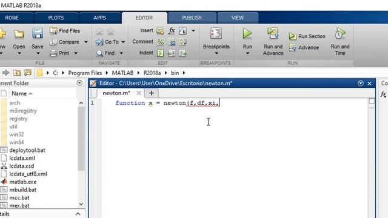Insert a section using Insert icon

pyautogui.click(x=160, y=31)
